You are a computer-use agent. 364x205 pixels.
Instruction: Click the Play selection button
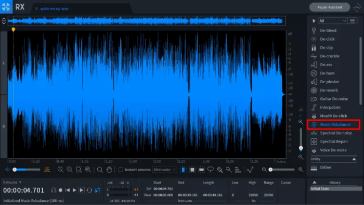click(x=82, y=190)
